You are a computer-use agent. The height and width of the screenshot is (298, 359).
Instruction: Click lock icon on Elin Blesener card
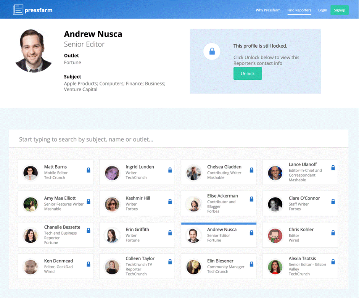[x=251, y=264]
